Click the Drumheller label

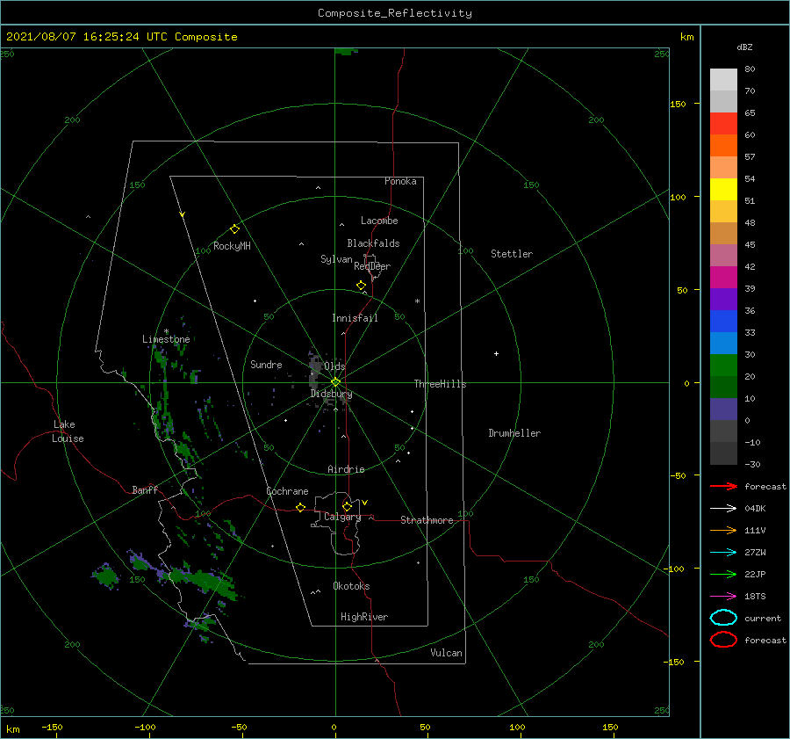click(513, 433)
